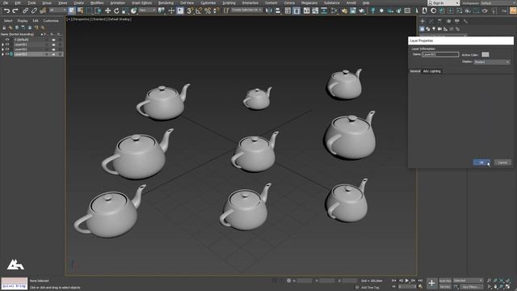The width and height of the screenshot is (517, 291).
Task: Expand the Layer002 tree row
Action: point(3,49)
